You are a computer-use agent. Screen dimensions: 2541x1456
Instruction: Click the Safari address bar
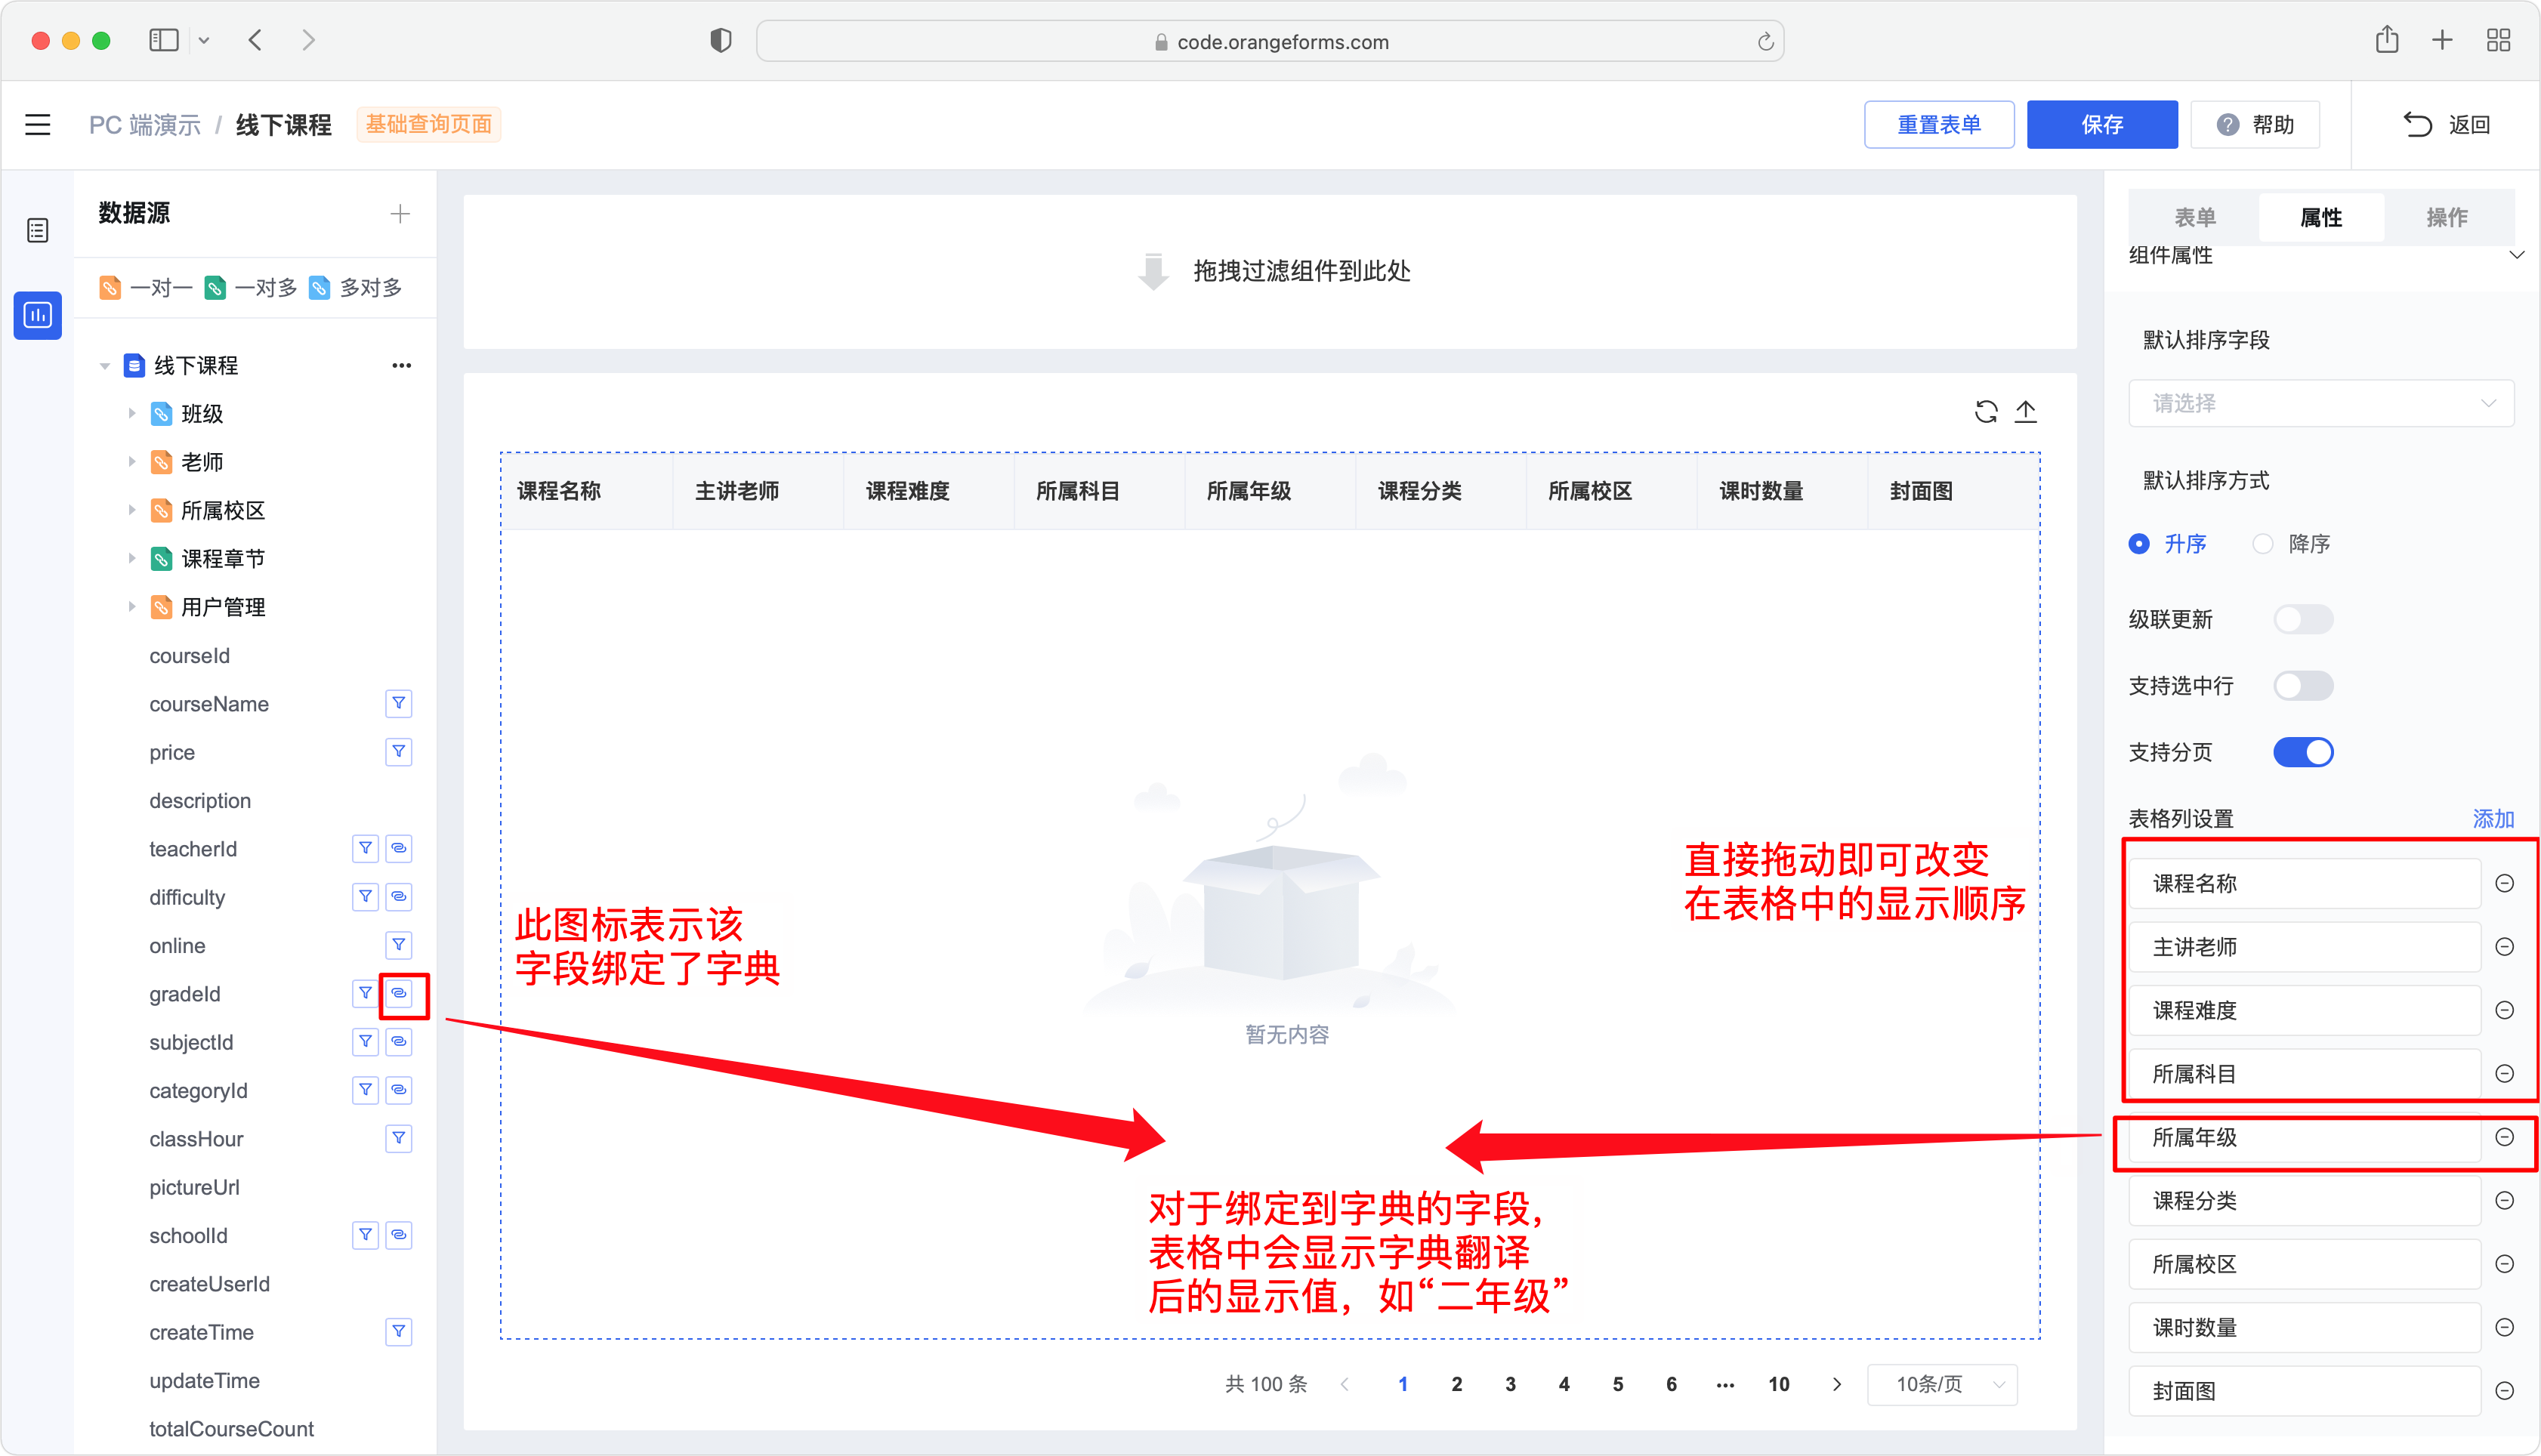pyautogui.click(x=1270, y=42)
